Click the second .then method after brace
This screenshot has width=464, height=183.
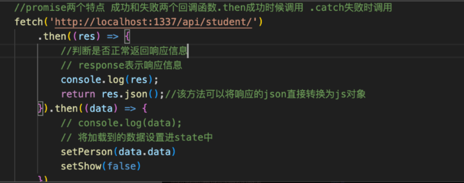(63, 109)
